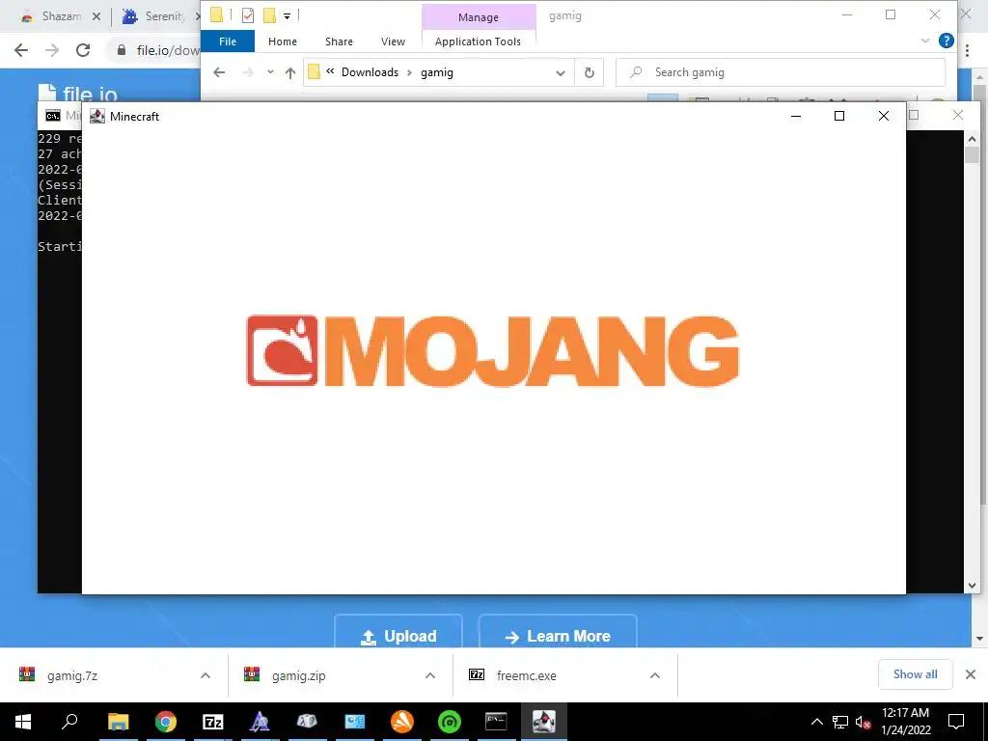Image resolution: width=988 pixels, height=741 pixels.
Task: Expand recent locations dropdown in Explorer
Action: click(x=270, y=72)
